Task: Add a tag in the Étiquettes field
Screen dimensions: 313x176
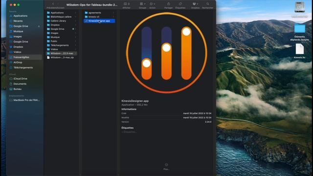Action: 129,132
